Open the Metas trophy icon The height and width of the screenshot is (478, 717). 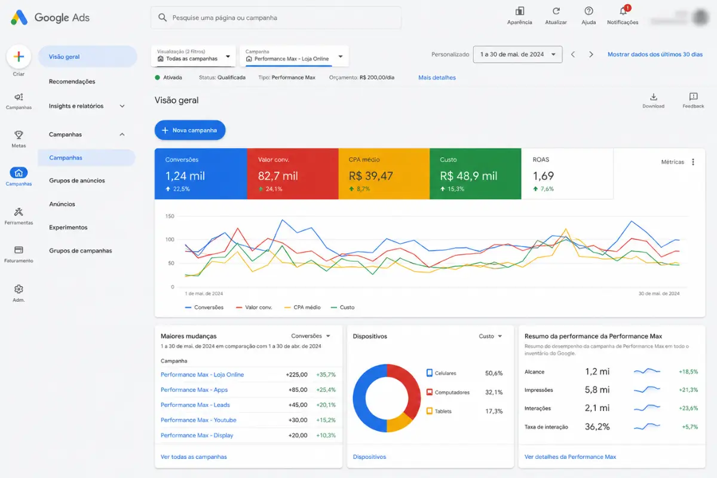[x=19, y=135]
